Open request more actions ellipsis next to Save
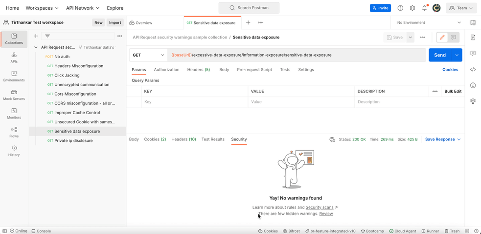Screen dimensions: 481x234 tap(422, 37)
